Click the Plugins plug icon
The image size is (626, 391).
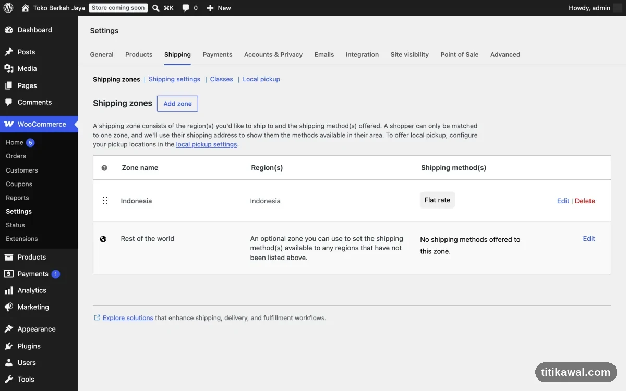click(x=9, y=346)
